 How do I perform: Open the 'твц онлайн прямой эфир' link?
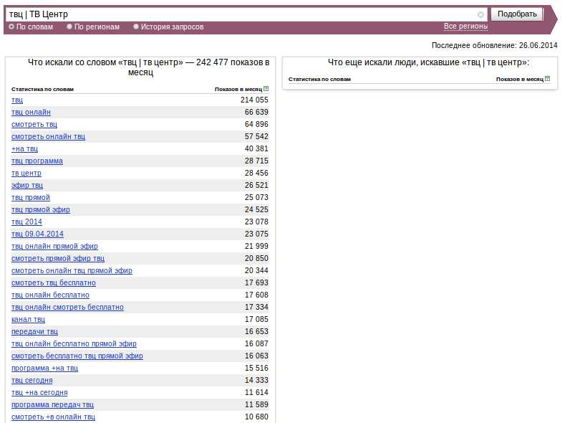pyautogui.click(x=54, y=247)
